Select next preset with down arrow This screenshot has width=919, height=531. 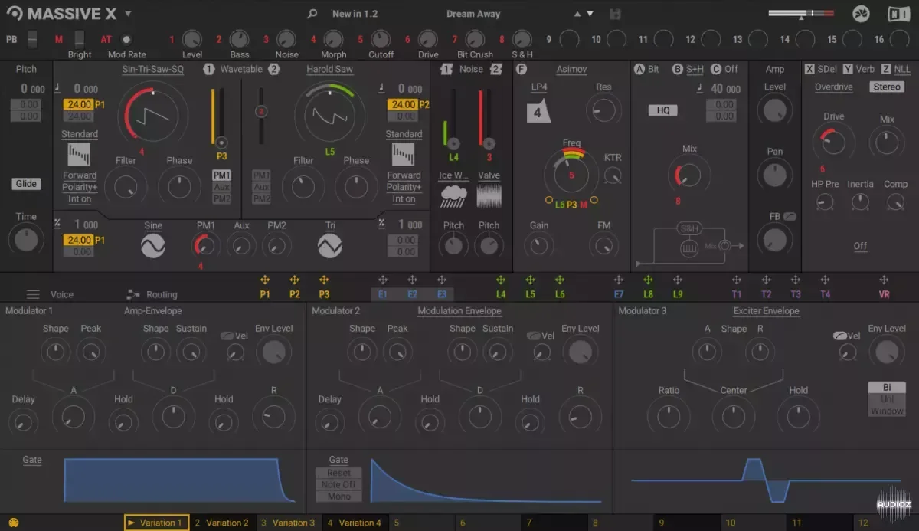pos(590,14)
